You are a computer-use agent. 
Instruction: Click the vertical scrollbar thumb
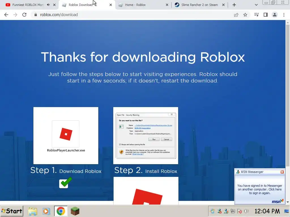point(288,96)
